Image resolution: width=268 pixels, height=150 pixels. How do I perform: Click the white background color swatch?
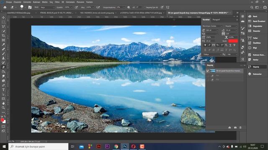tap(4, 122)
